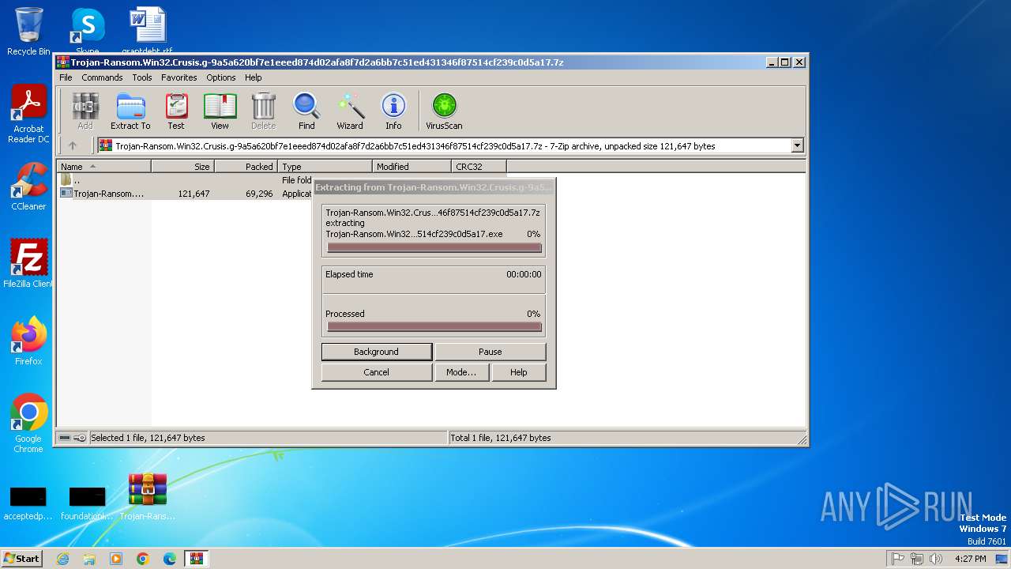
Task: Open Windows Explorer in the taskbar
Action: pyautogui.click(x=89, y=559)
